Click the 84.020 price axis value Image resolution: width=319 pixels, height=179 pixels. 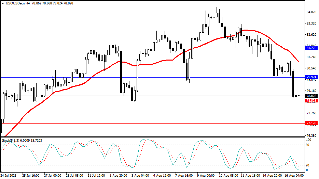point(311,12)
